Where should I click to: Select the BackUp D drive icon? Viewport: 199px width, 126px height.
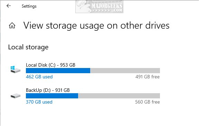[16, 96]
